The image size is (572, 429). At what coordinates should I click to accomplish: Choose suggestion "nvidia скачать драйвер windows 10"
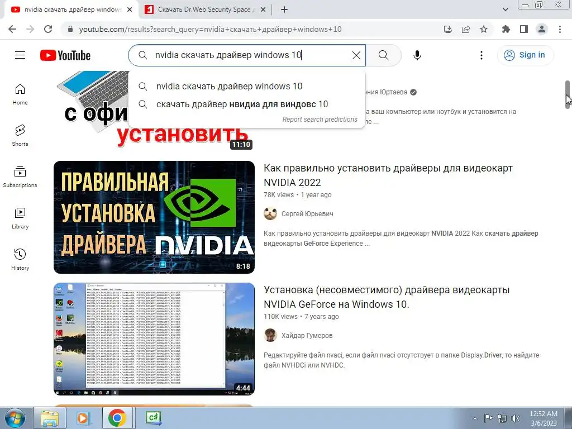click(x=247, y=87)
